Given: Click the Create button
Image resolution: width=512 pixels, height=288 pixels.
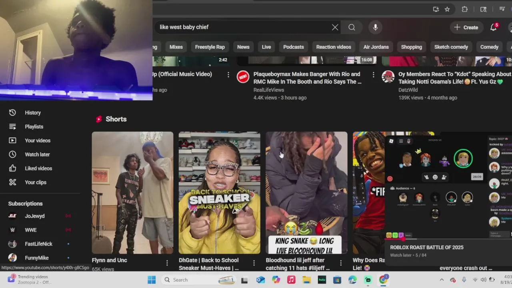Looking at the screenshot, I should click(x=466, y=27).
